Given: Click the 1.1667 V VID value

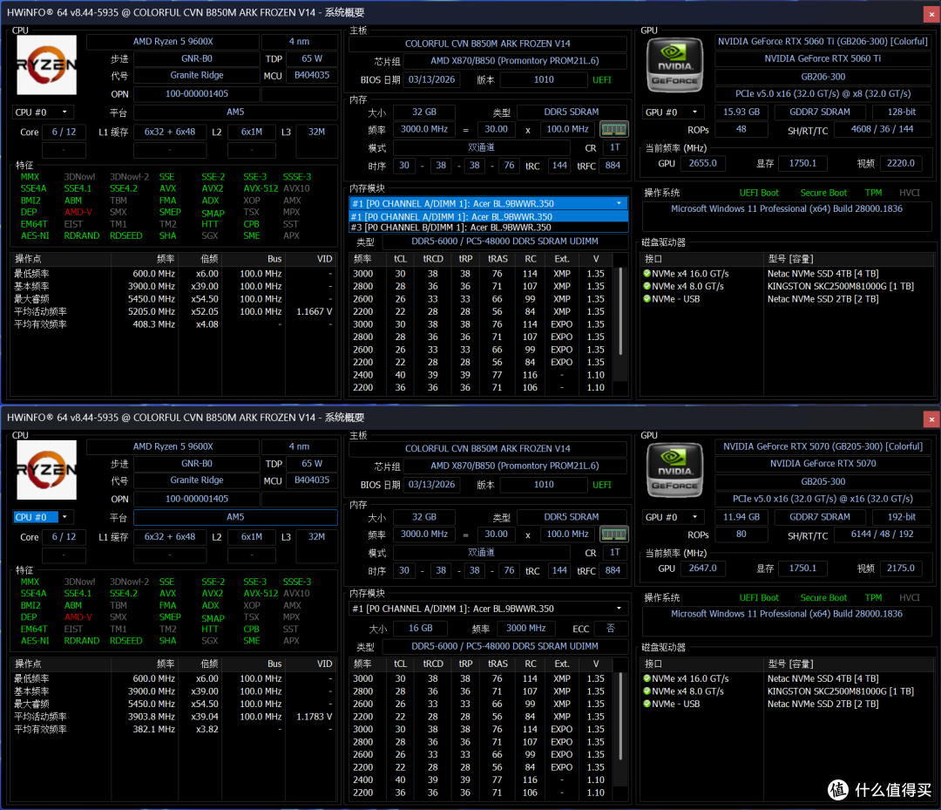Looking at the screenshot, I should (x=314, y=311).
